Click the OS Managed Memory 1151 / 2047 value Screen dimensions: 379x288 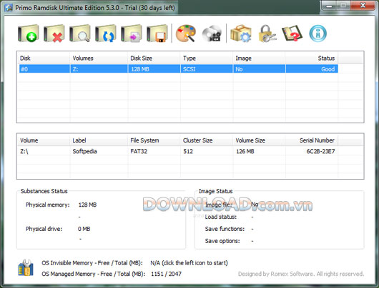[166, 274]
